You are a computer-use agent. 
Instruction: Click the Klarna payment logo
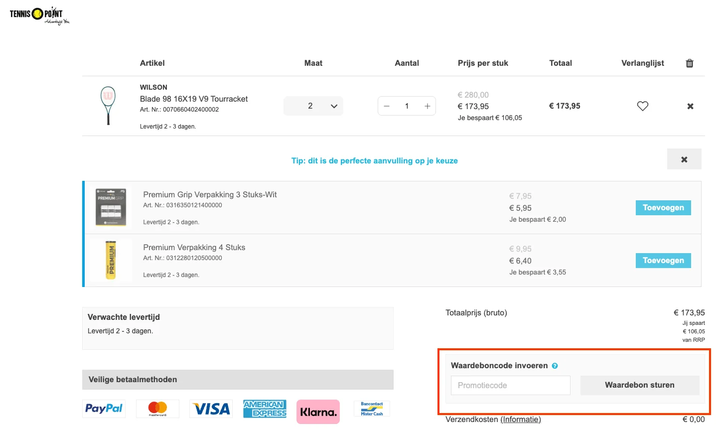click(318, 412)
